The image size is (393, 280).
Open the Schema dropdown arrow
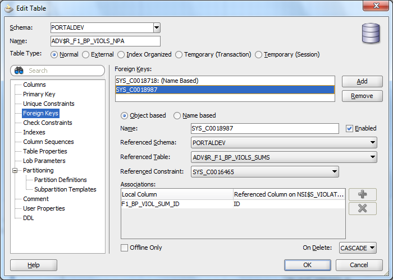click(x=157, y=27)
